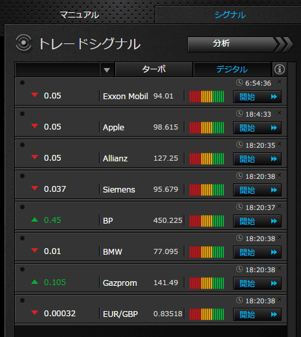Viewport: 301px width, 337px height.
Task: Click the green up arrow on BP
Action: (x=34, y=220)
